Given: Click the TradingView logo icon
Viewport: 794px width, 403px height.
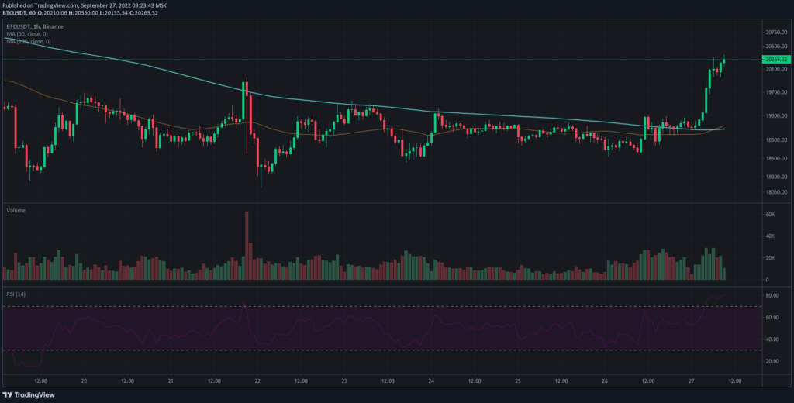Looking at the screenshot, I should click(11, 393).
